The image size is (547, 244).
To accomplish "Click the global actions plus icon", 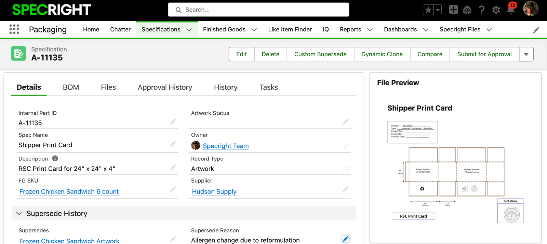I will [453, 10].
